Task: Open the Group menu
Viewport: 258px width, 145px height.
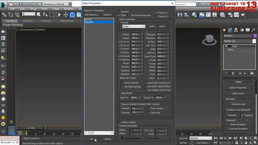Action: [x=33, y=9]
